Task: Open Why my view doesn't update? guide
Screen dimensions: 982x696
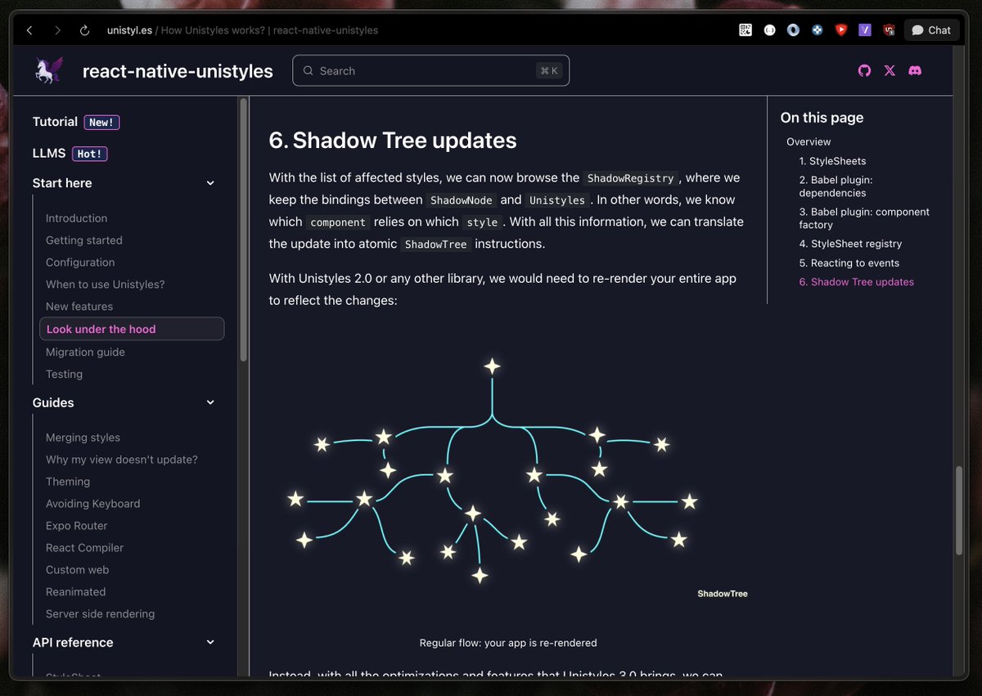Action: click(122, 460)
